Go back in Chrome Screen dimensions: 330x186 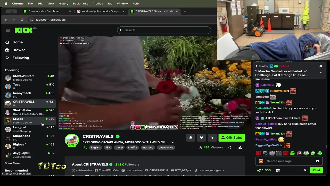tap(6, 20)
